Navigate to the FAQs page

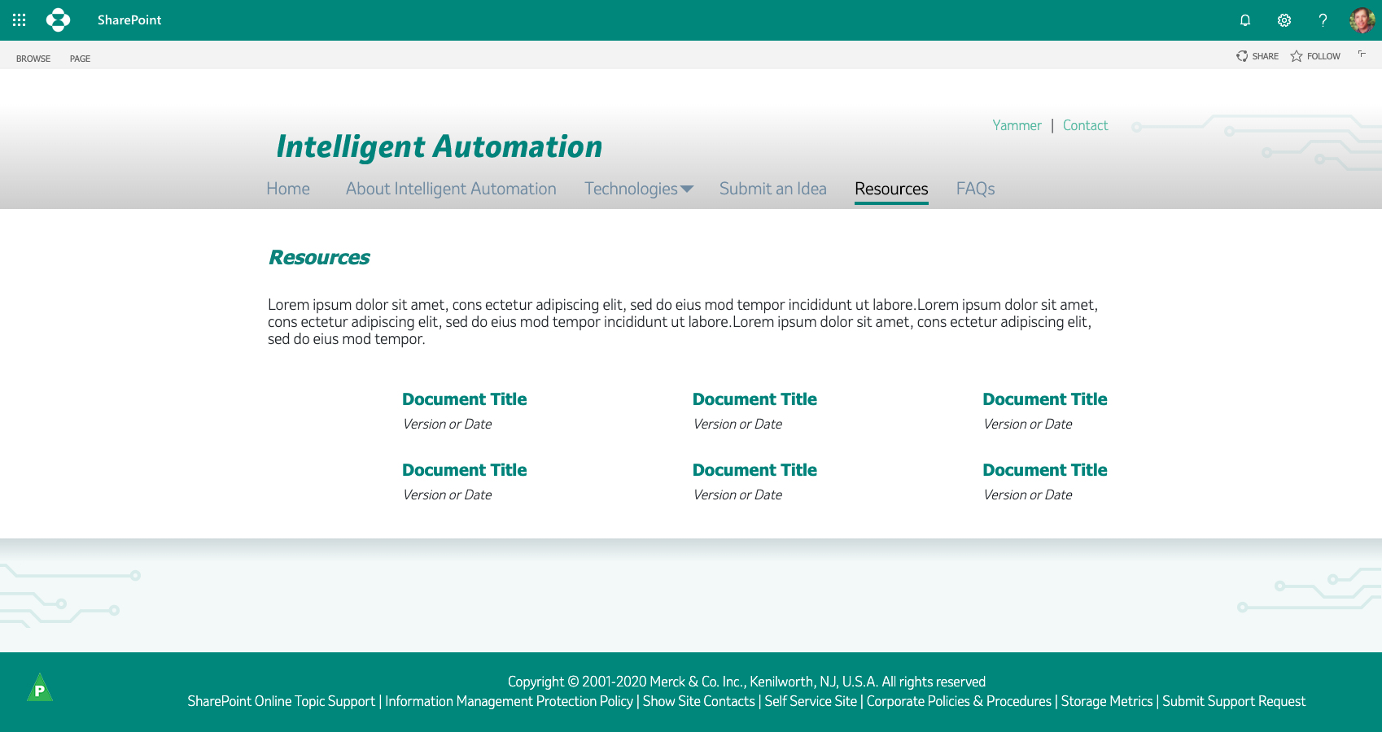(x=975, y=189)
